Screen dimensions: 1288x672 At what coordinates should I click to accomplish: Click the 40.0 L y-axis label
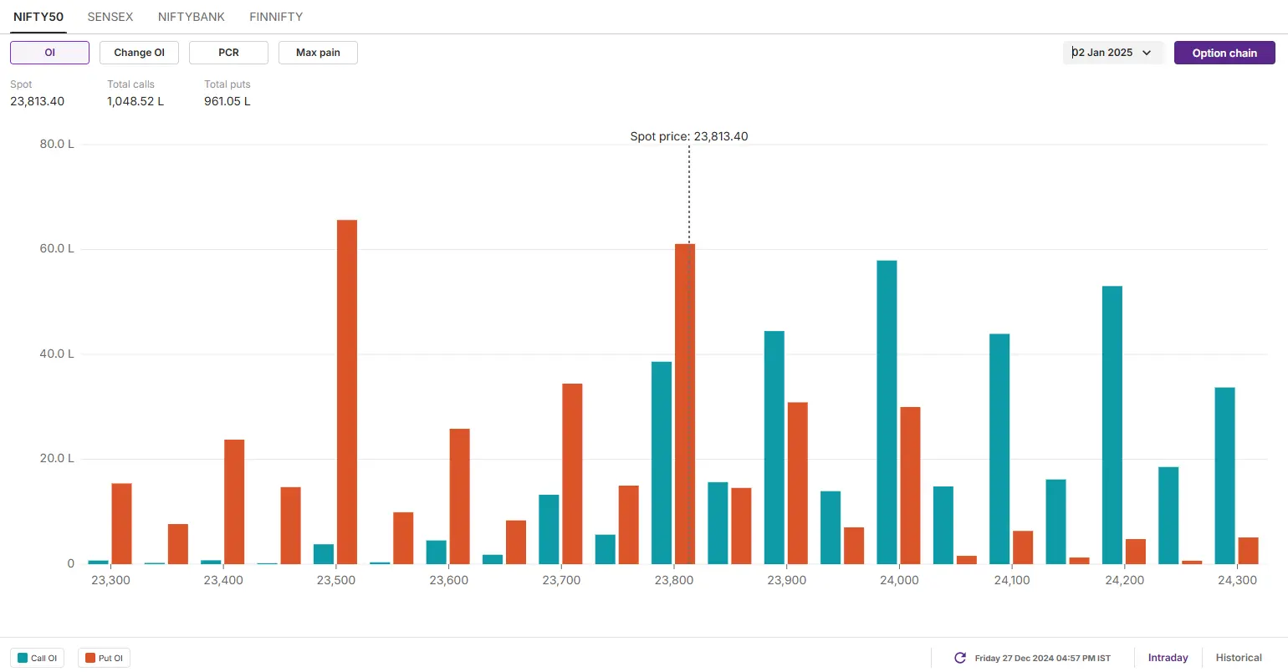(57, 354)
